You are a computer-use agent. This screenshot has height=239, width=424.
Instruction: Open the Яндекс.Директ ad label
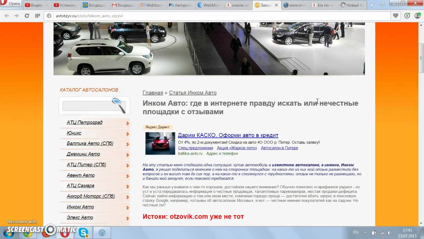click(x=157, y=127)
